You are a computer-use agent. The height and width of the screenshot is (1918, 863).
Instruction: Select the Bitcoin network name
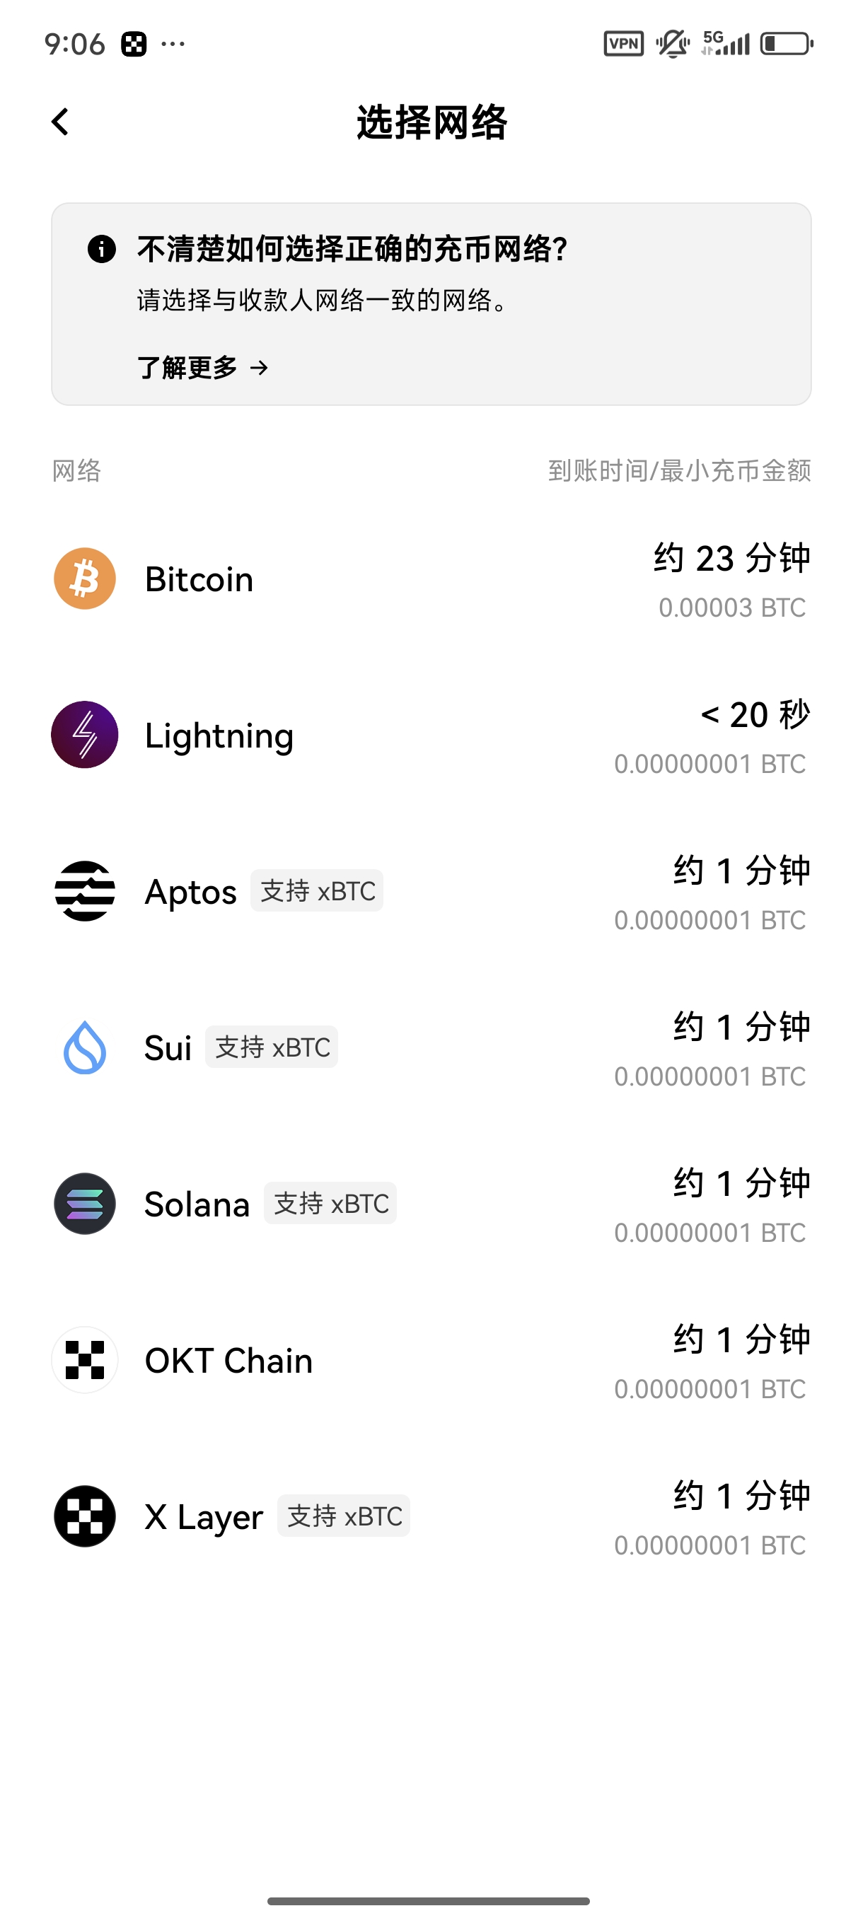[x=199, y=579]
